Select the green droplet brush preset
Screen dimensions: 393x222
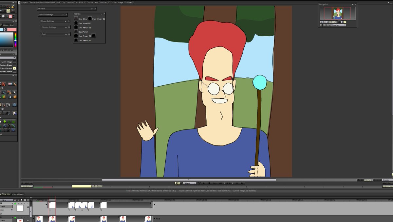click(x=5, y=121)
